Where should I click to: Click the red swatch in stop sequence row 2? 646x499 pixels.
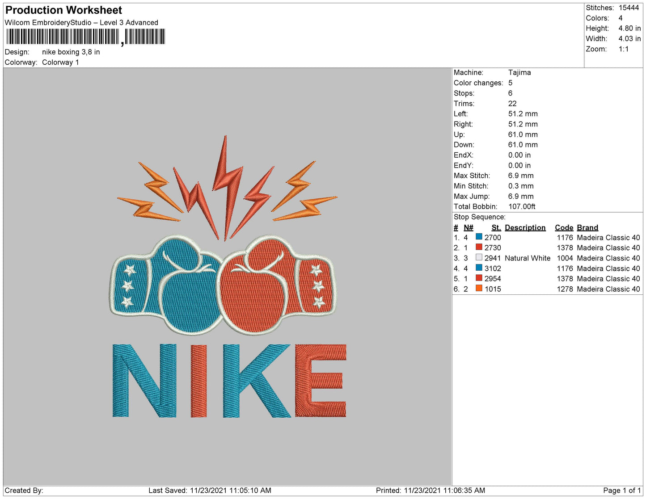pos(479,247)
